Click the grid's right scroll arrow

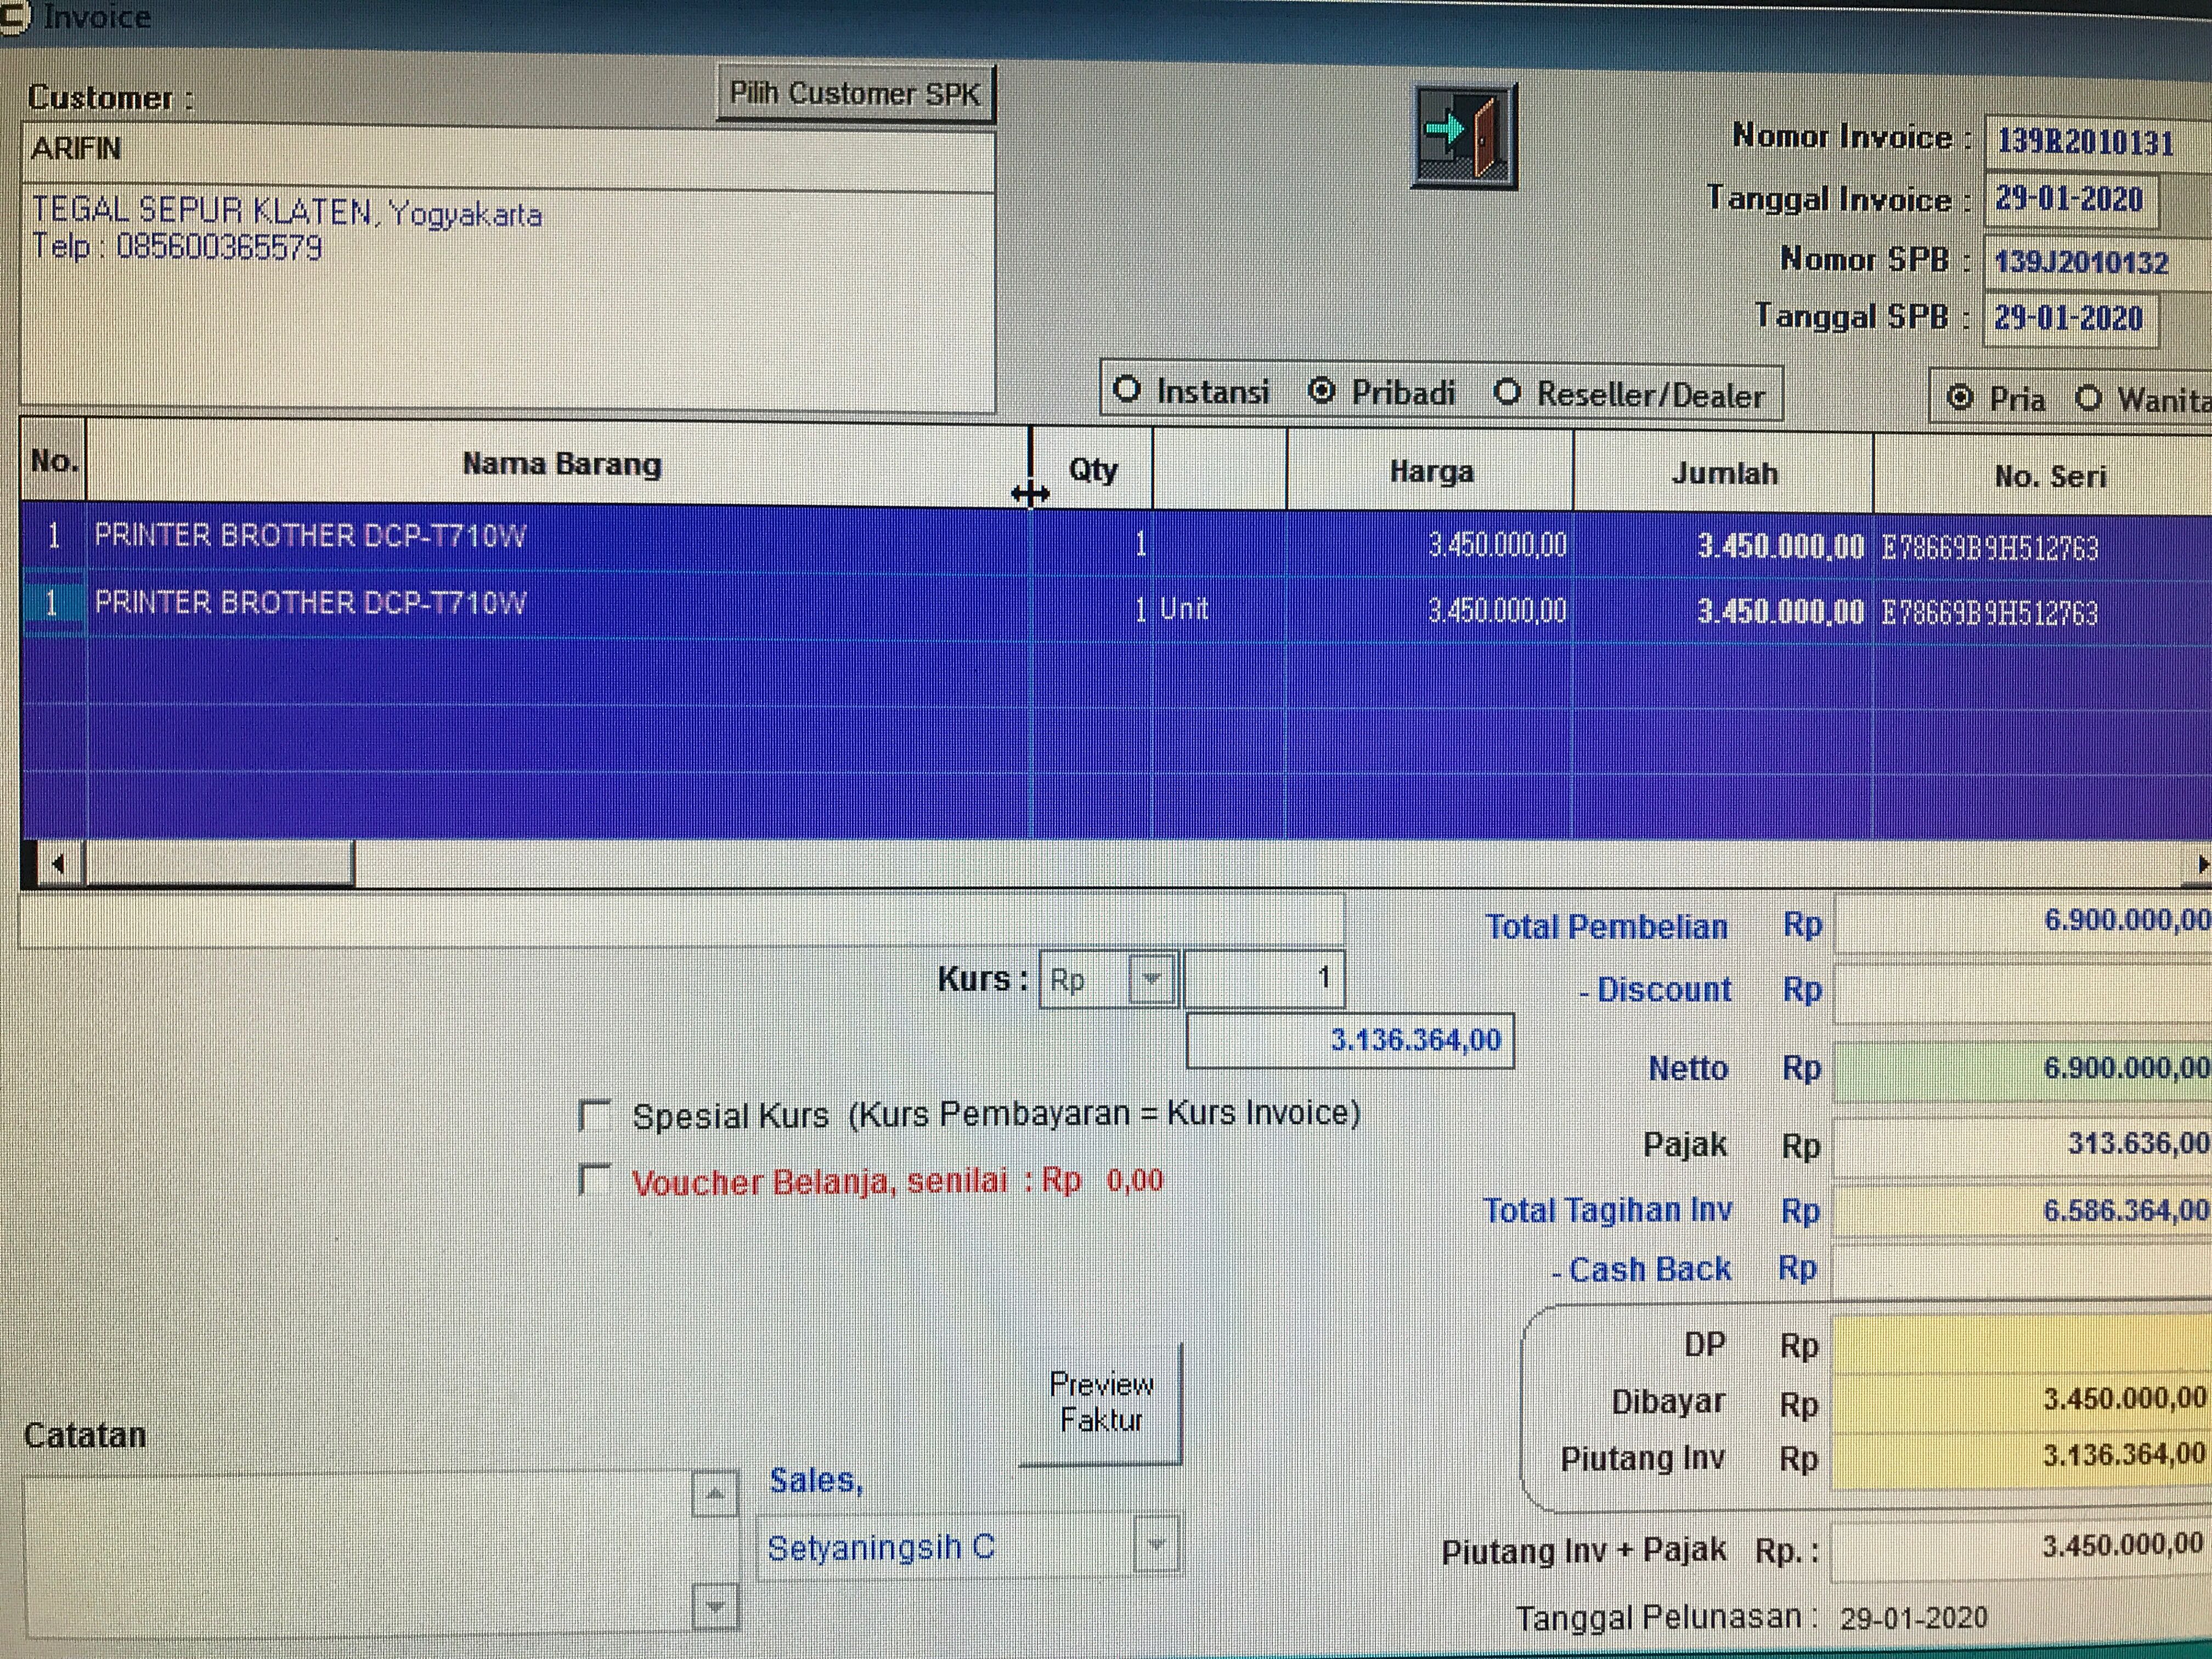(x=2201, y=865)
